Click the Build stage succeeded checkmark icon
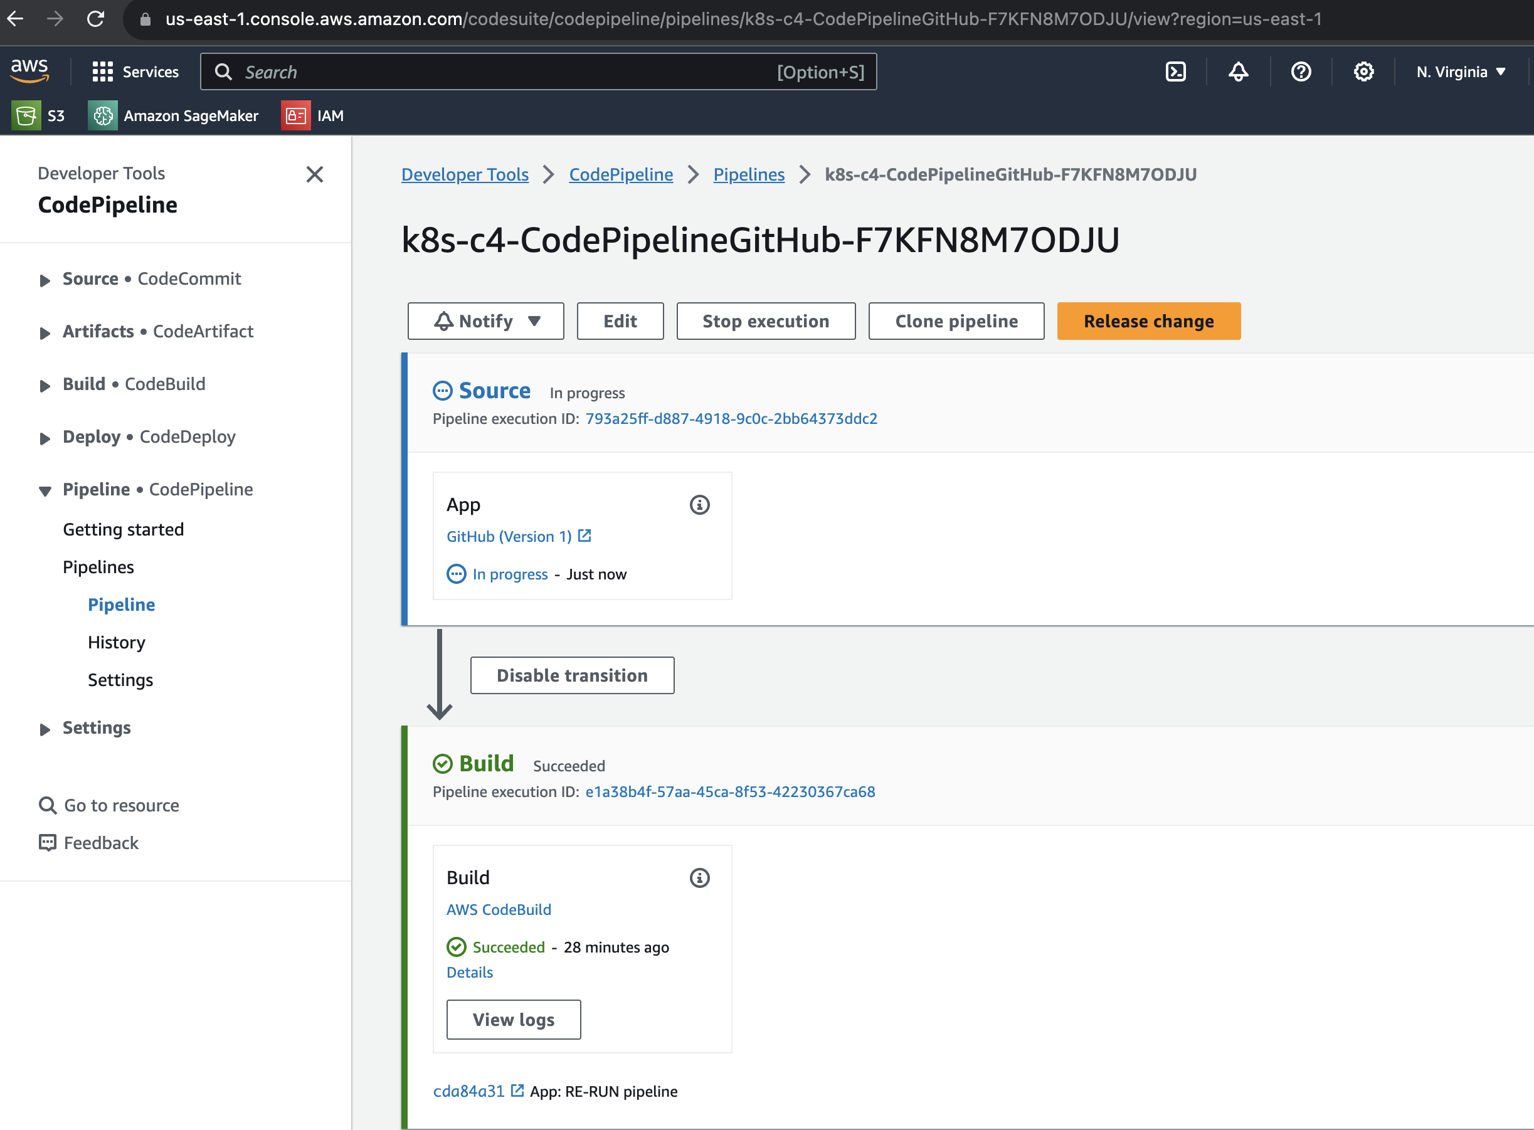Image resolution: width=1534 pixels, height=1130 pixels. click(x=443, y=763)
